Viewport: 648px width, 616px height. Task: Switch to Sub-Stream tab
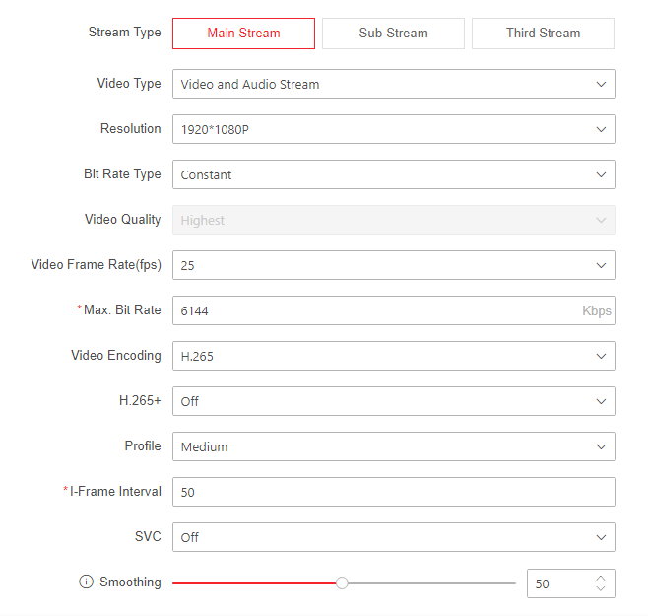click(393, 34)
